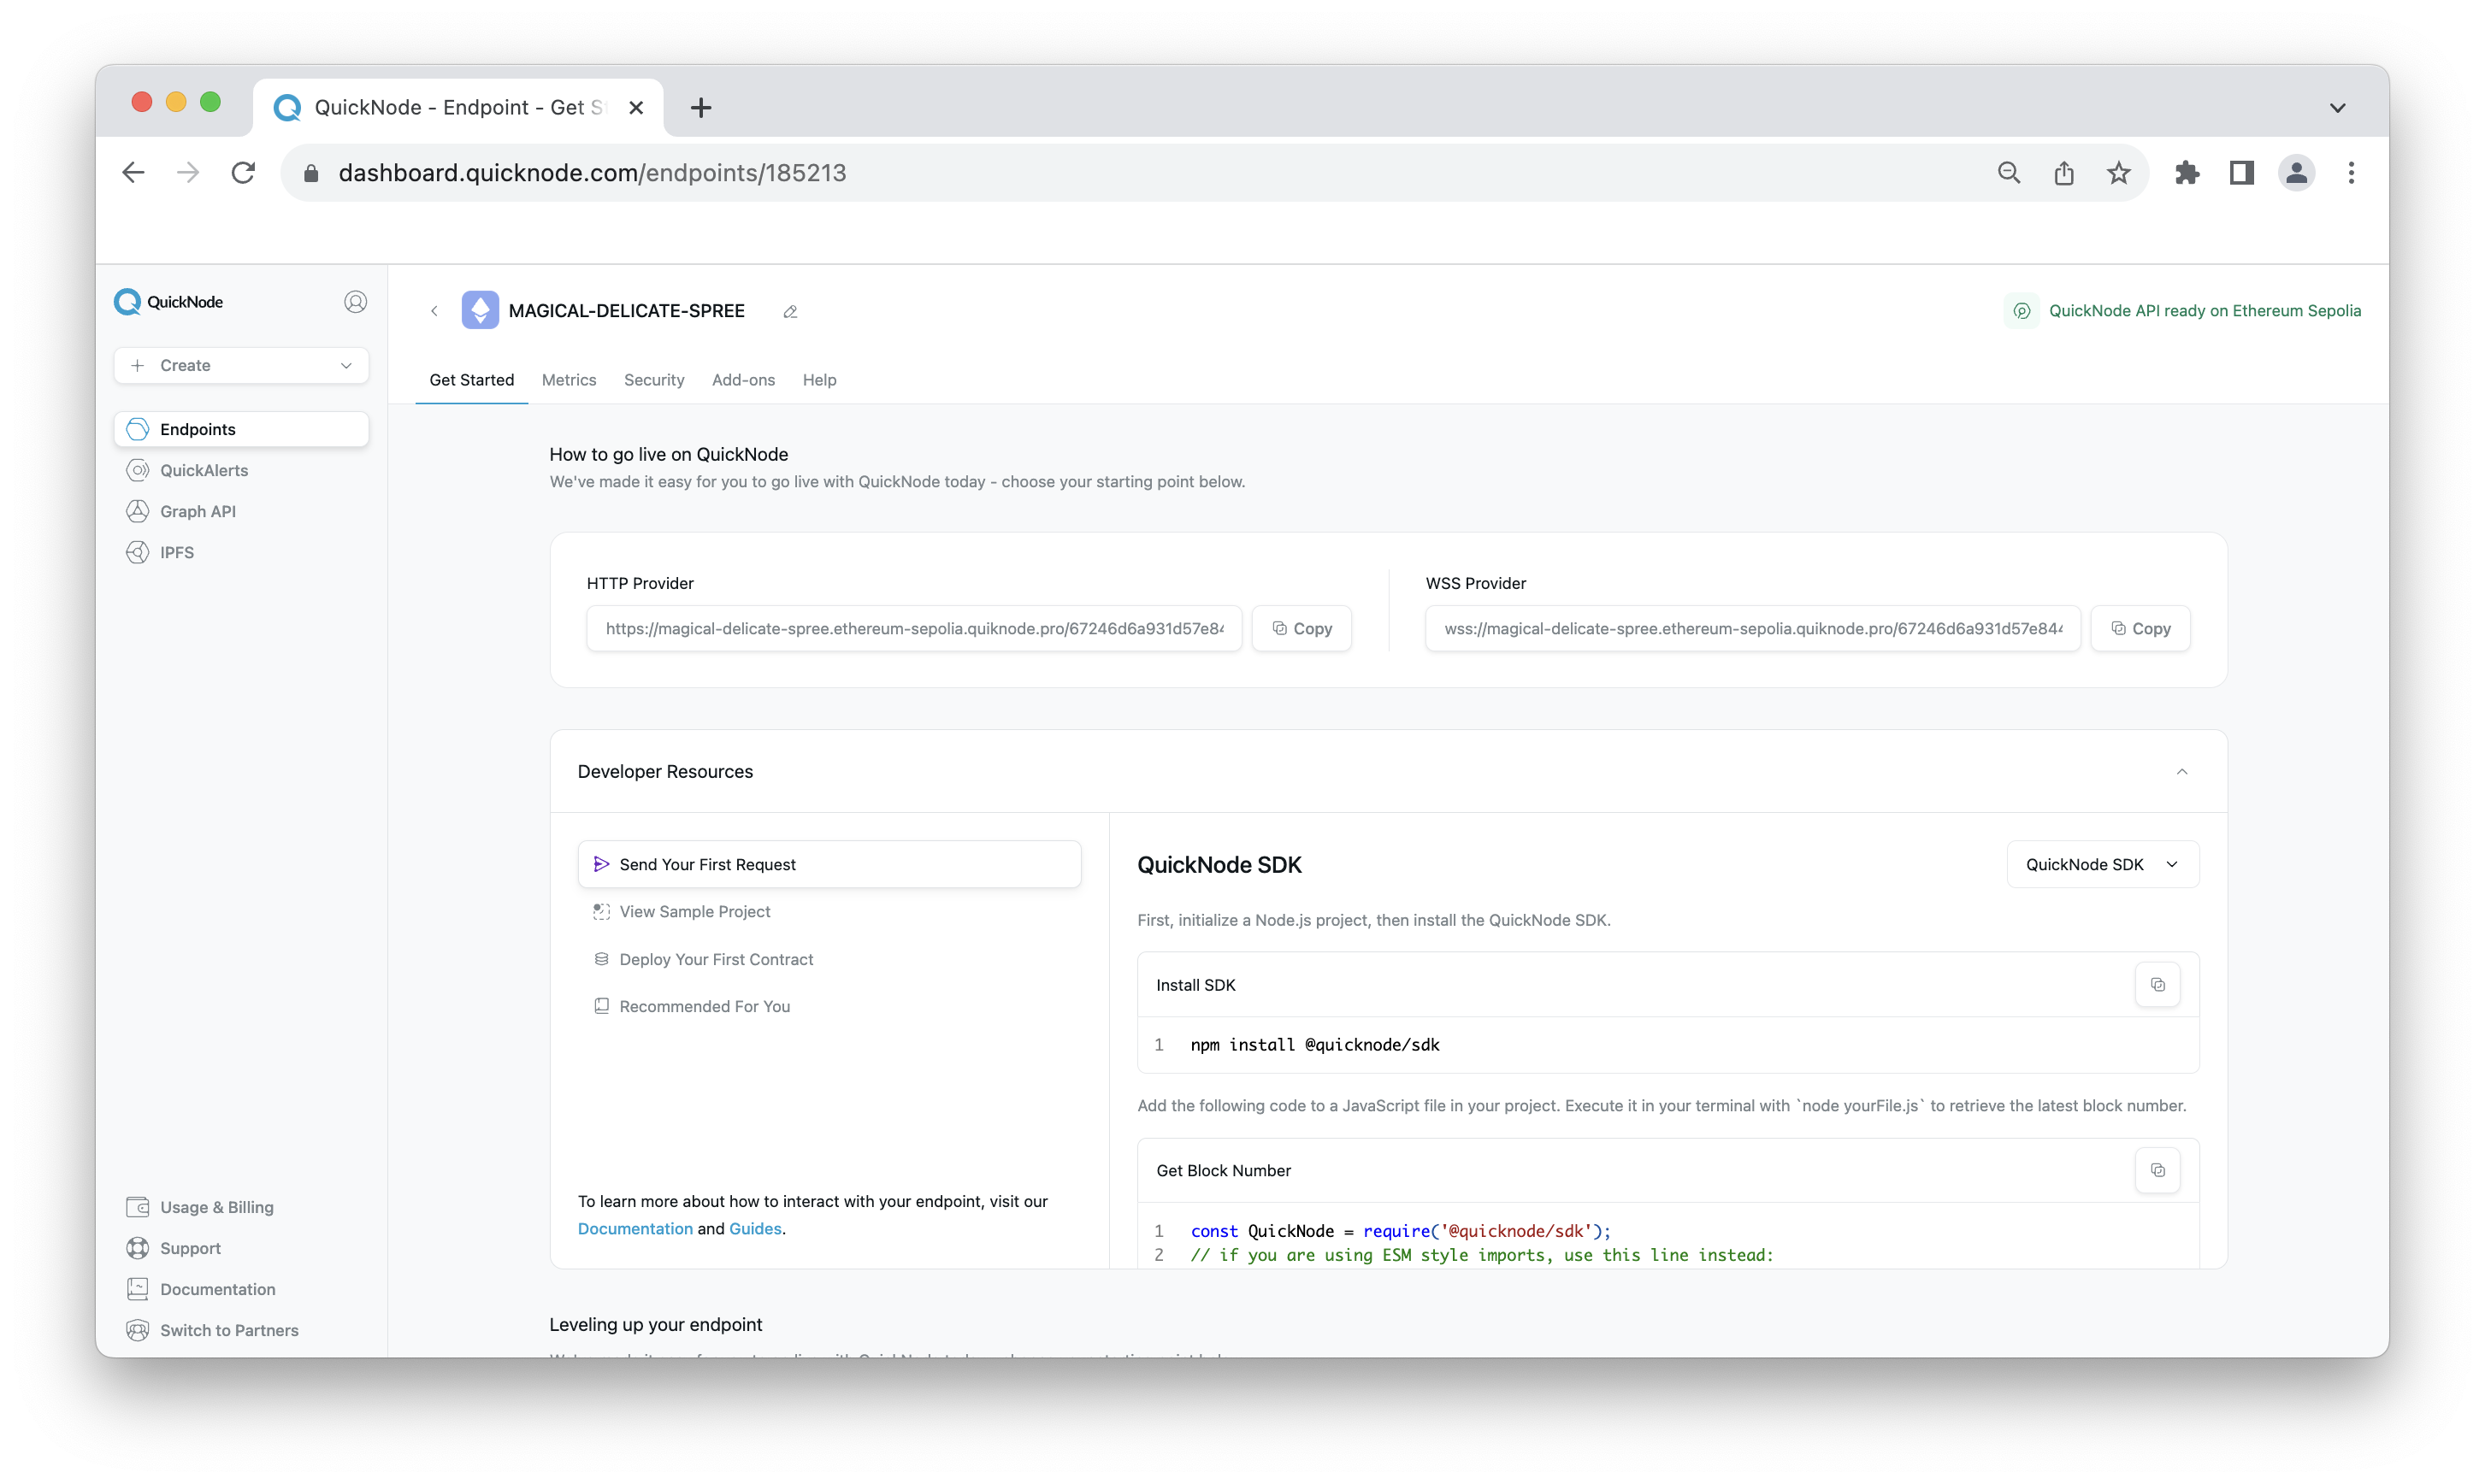2485x1484 pixels.
Task: Copy the HTTP Provider URL
Action: coord(1302,628)
